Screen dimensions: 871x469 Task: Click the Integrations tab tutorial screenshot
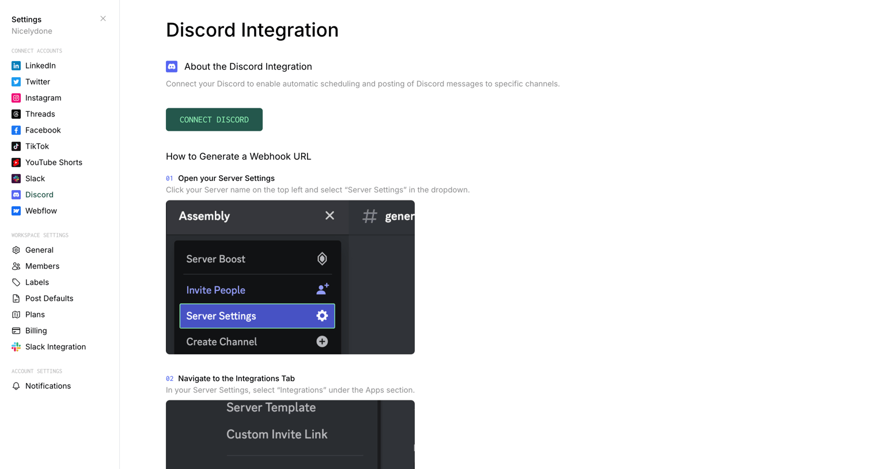coord(290,434)
